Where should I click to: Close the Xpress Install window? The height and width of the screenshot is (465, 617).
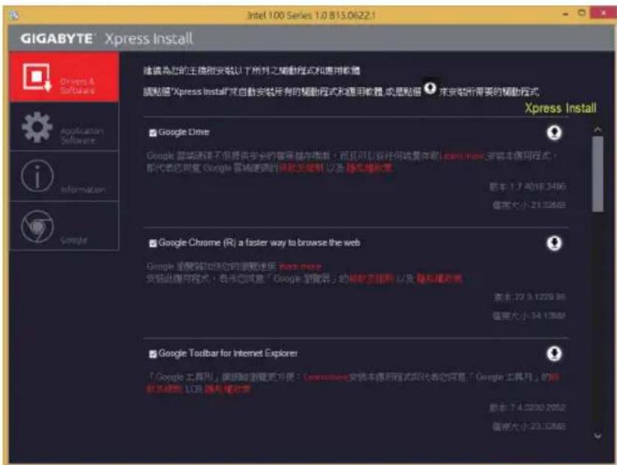[603, 13]
